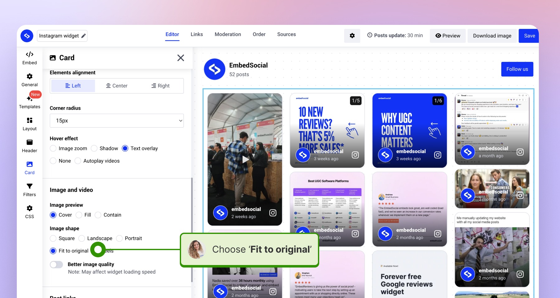560x298 pixels.
Task: Open the CSS sidebar section
Action: (30, 212)
